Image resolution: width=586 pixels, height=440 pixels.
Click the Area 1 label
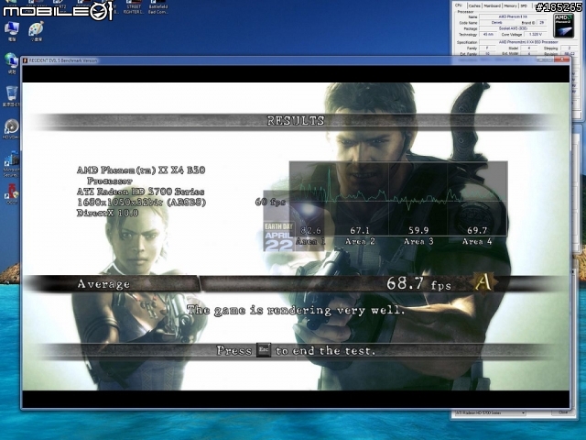click(310, 241)
